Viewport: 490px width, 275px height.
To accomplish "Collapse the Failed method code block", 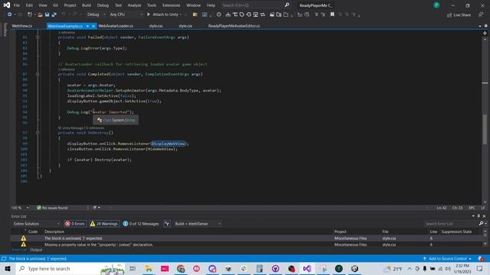I will point(38,37).
